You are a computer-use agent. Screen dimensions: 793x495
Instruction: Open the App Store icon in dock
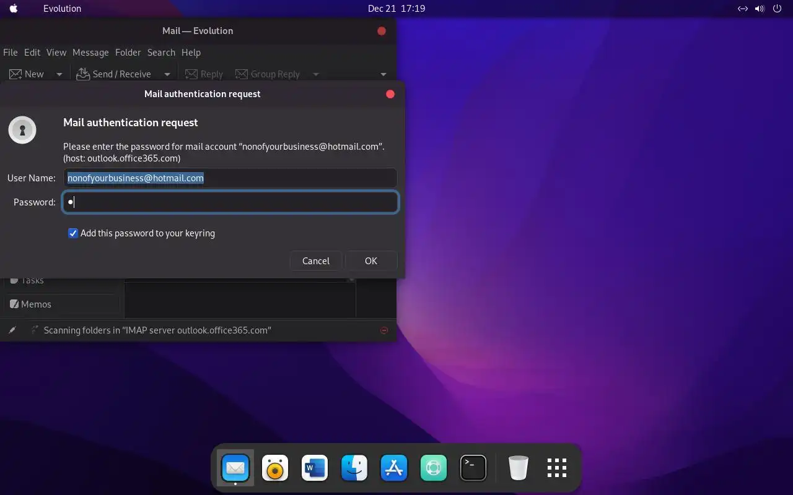[x=394, y=468]
